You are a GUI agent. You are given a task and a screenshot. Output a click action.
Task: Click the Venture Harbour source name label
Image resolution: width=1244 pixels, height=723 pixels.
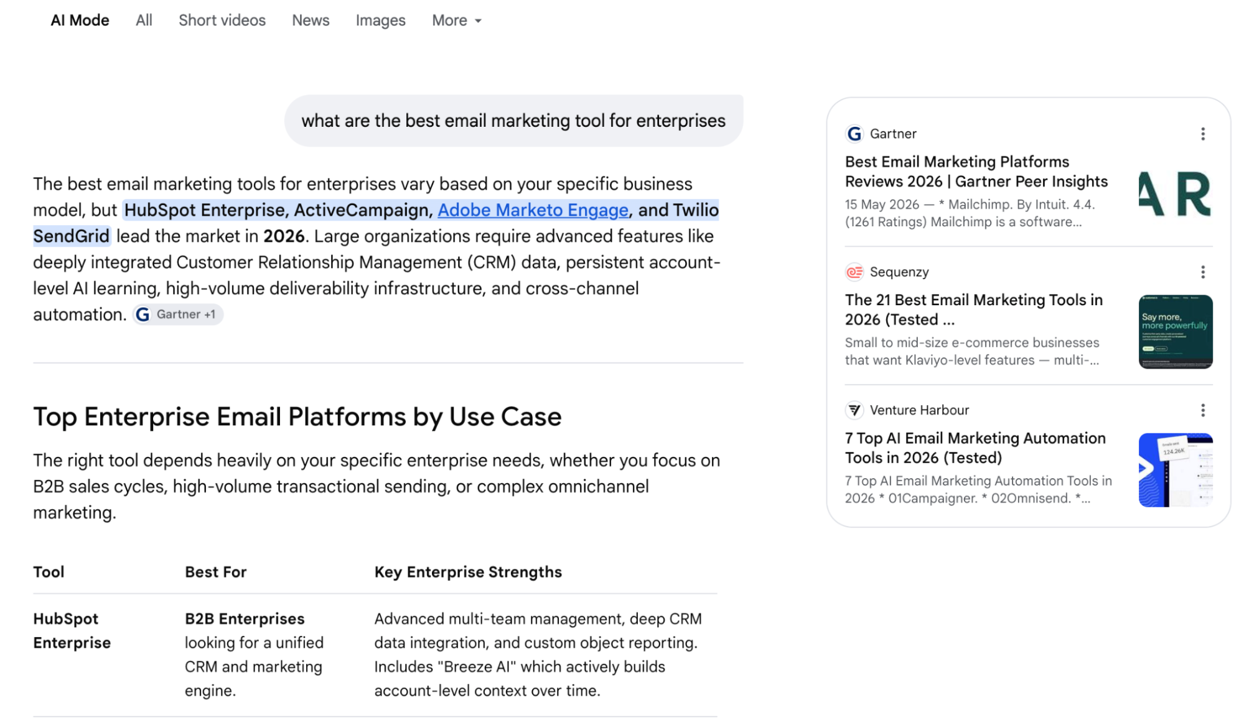[x=919, y=410]
